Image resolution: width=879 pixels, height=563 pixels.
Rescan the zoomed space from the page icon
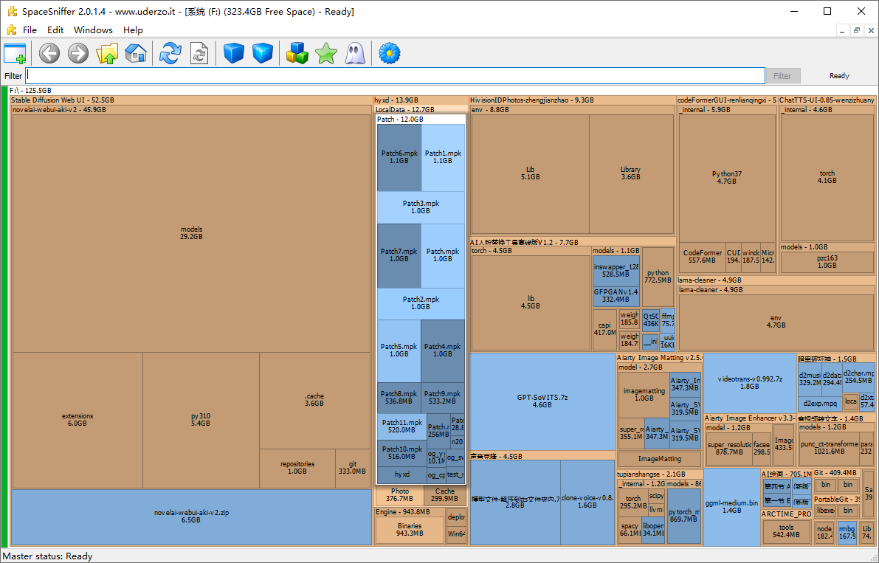coord(199,53)
